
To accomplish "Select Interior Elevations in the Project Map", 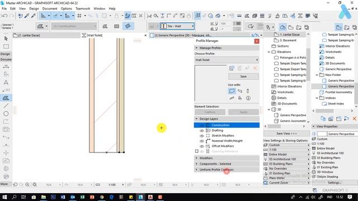I will (289, 87).
